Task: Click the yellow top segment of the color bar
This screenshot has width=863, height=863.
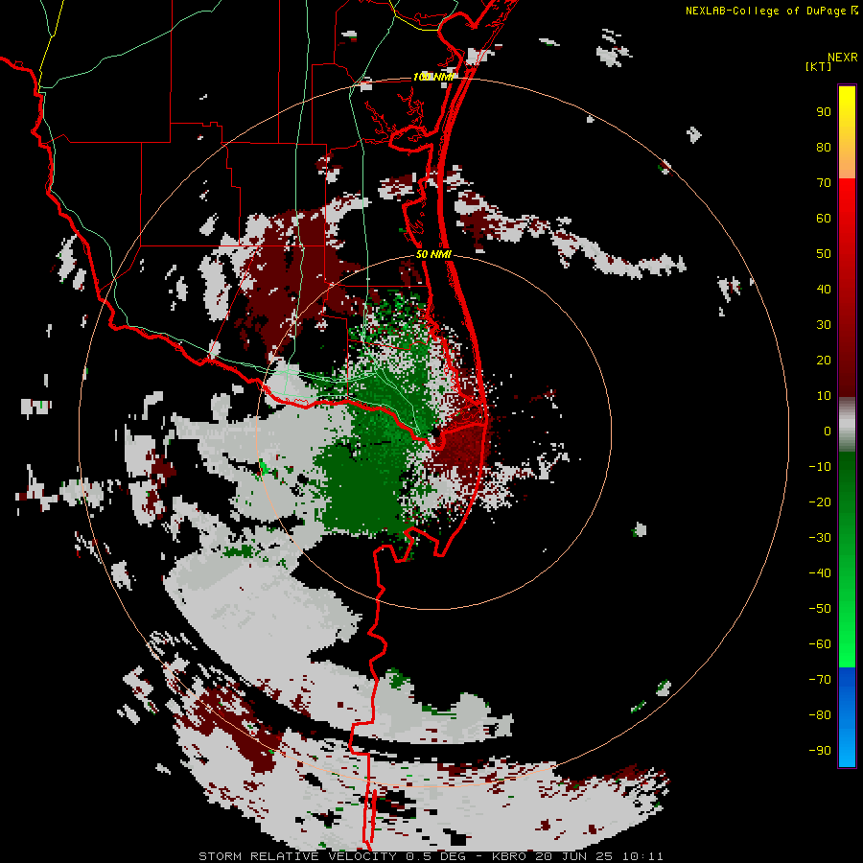Action: coord(847,132)
